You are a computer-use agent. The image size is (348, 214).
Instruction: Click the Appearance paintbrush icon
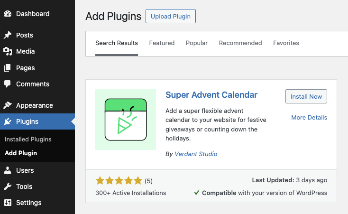pos(8,105)
